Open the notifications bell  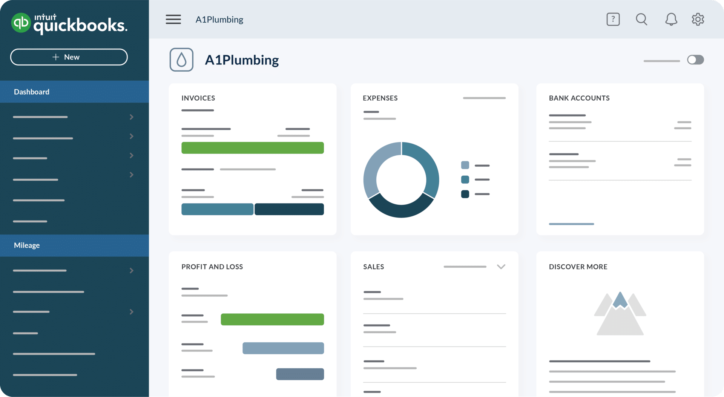click(x=671, y=19)
